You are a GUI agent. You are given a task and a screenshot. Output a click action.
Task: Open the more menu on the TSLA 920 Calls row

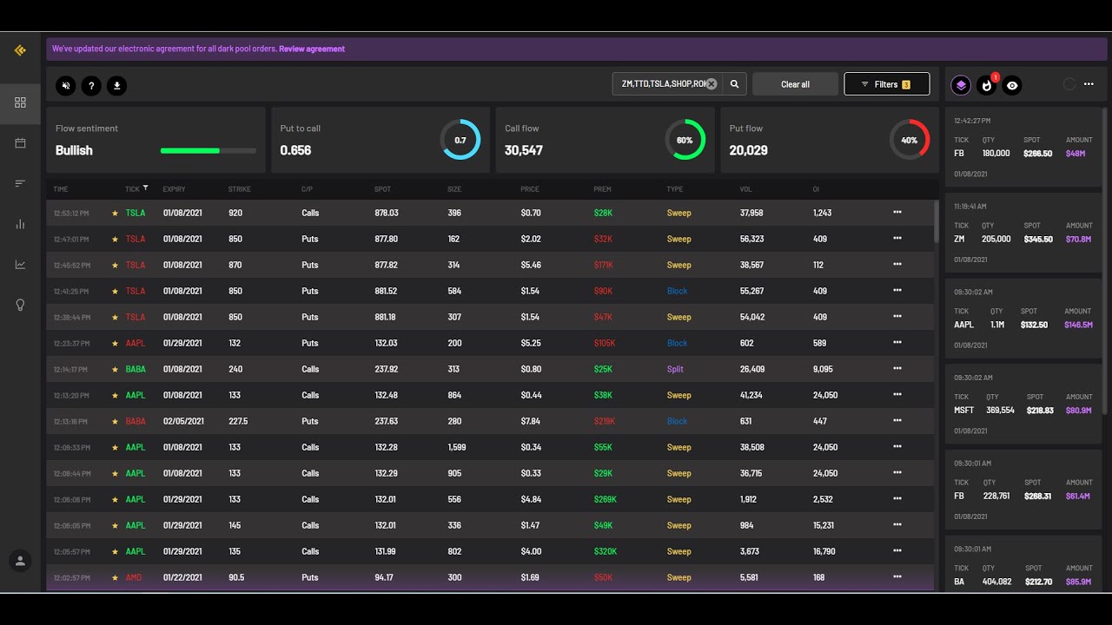tap(897, 213)
